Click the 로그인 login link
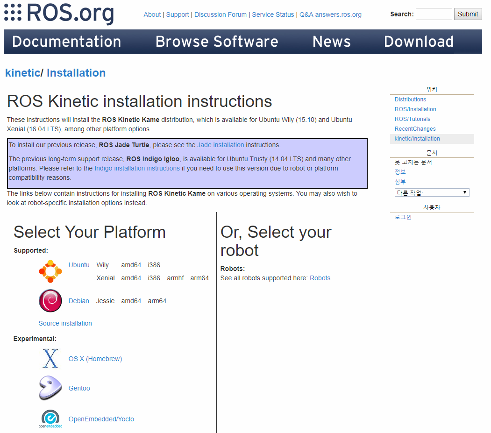 tap(403, 217)
